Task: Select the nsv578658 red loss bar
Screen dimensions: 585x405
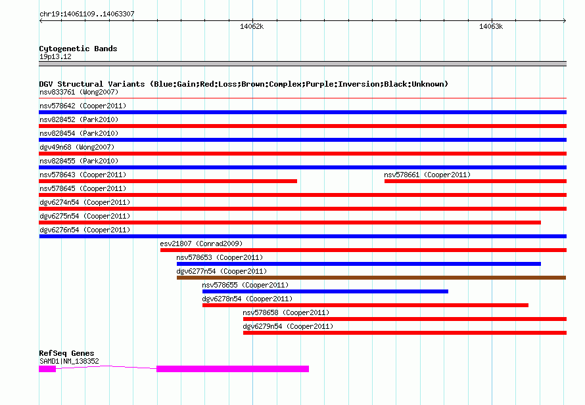Action: click(x=405, y=319)
